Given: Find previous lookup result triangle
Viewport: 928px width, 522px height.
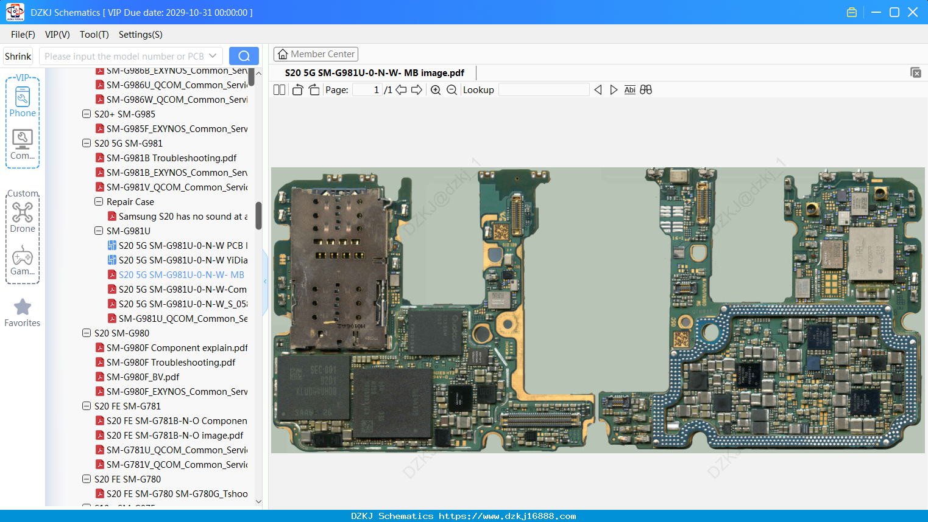Looking at the screenshot, I should [x=598, y=90].
